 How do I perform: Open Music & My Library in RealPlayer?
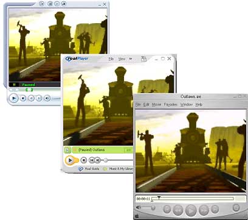pyautogui.click(x=121, y=169)
